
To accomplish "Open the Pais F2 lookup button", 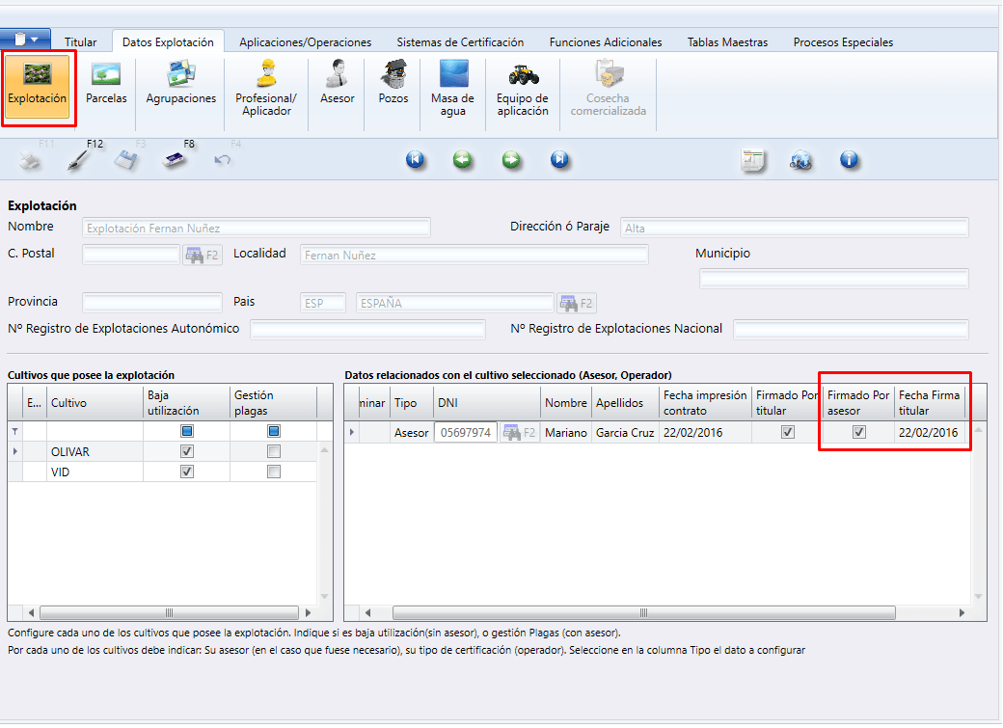I will 576,303.
